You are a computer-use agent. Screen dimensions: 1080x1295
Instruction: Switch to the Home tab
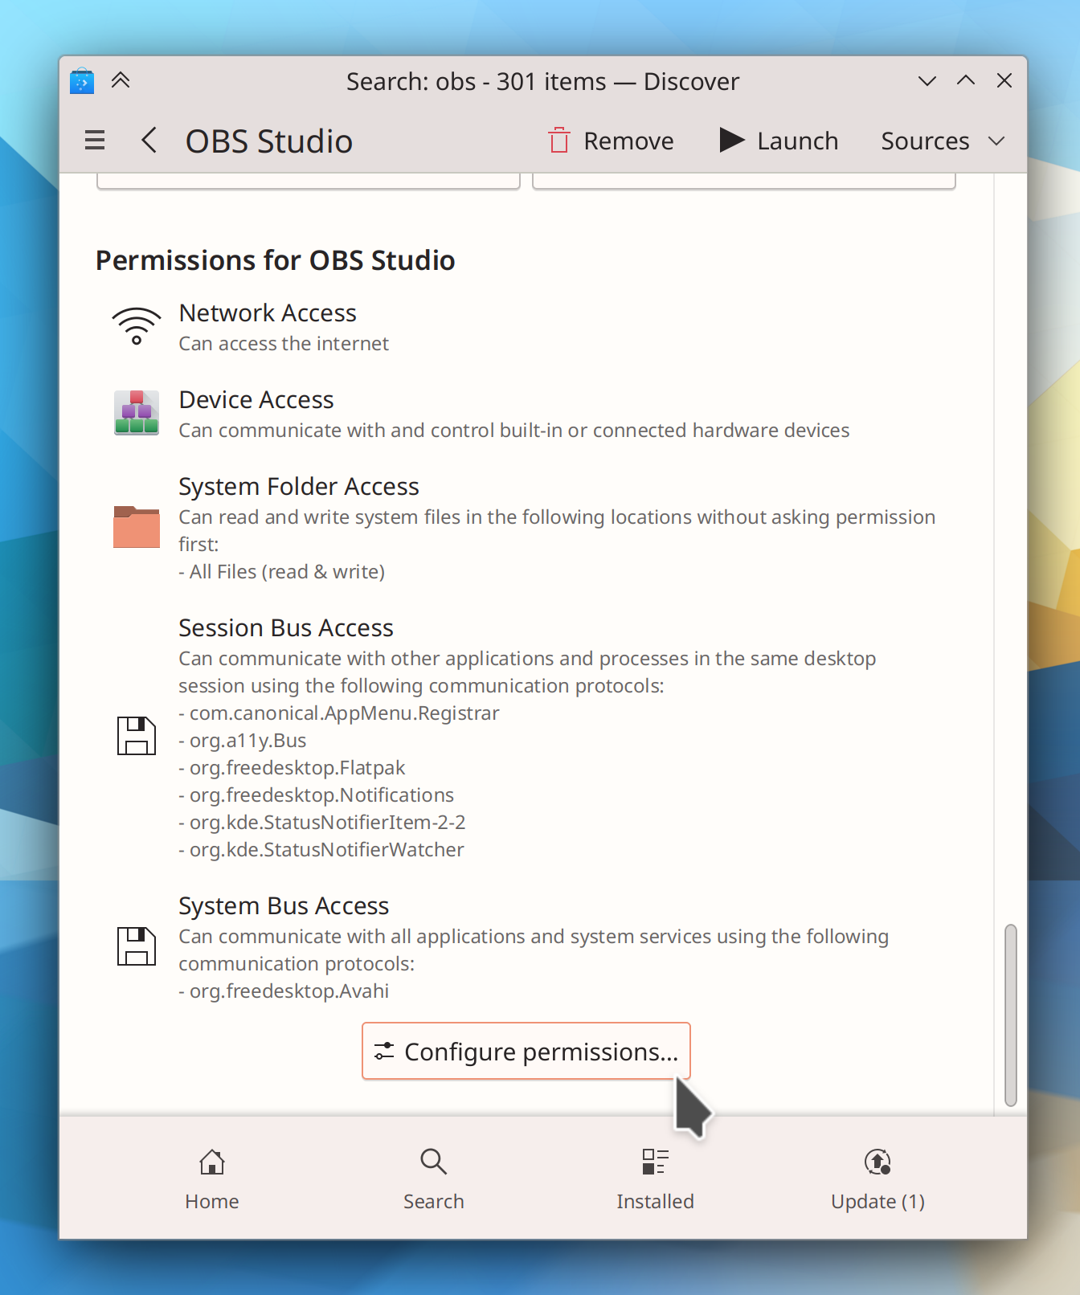[x=212, y=1179]
